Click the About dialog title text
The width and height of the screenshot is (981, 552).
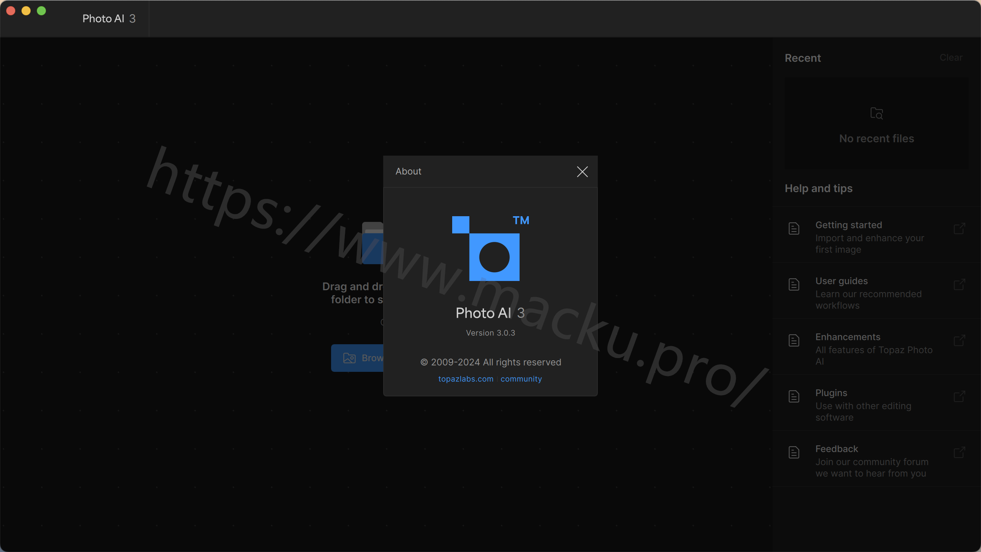point(408,171)
